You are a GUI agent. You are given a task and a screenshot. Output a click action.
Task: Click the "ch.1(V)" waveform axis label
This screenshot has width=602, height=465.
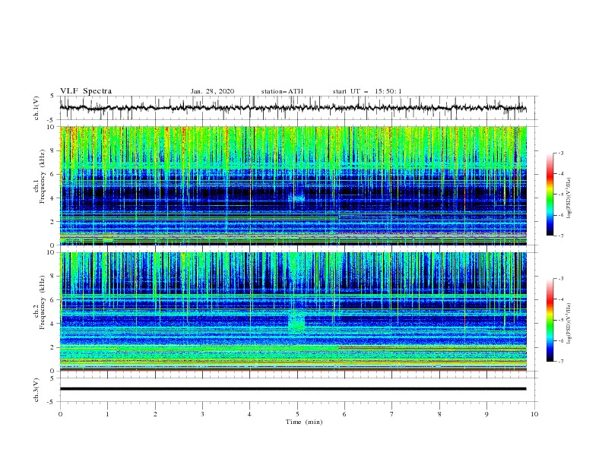[x=36, y=108]
